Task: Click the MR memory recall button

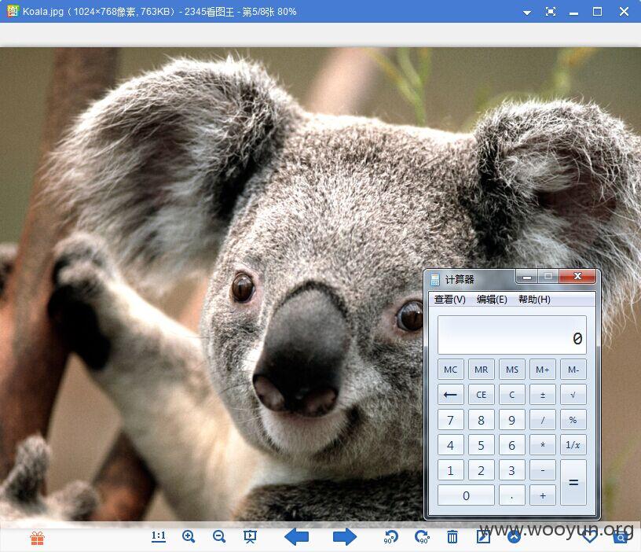Action: 482,370
